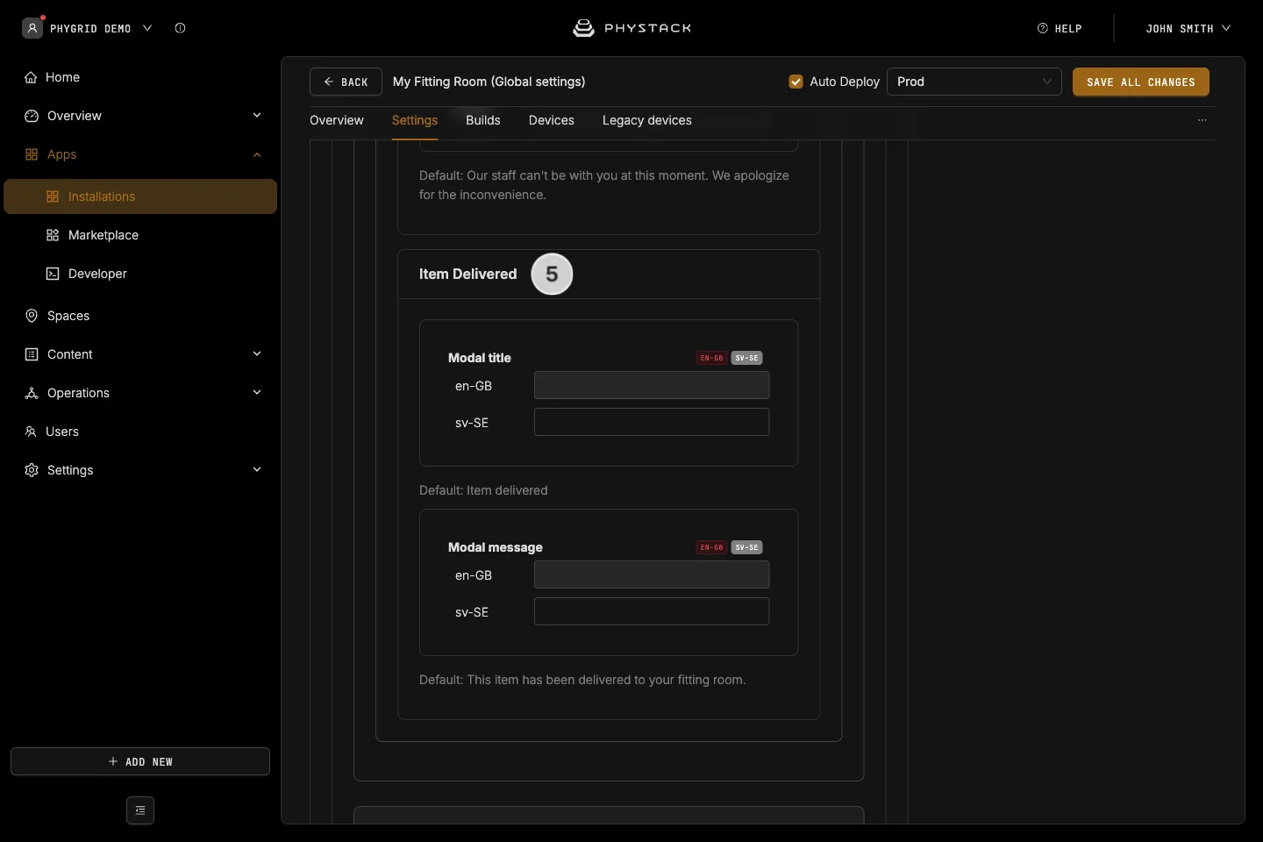
Task: Open Spaces via its pin icon
Action: (32, 316)
